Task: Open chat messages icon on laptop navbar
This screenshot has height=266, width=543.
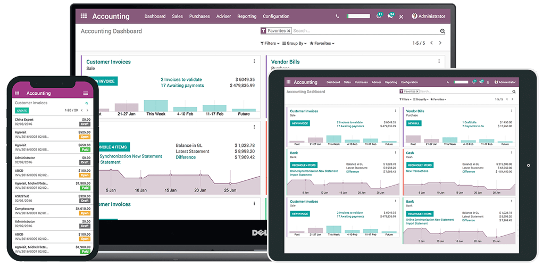Action: (390, 16)
